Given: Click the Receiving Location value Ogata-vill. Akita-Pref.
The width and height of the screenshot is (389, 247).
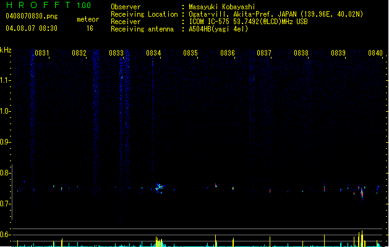Looking at the screenshot, I should click(232, 14).
